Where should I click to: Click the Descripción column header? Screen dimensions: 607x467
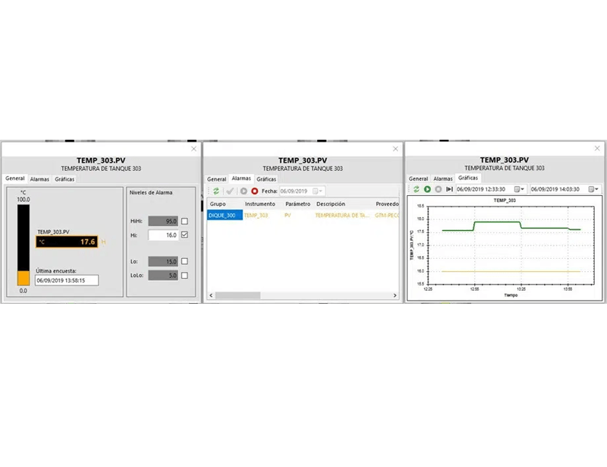click(x=331, y=204)
